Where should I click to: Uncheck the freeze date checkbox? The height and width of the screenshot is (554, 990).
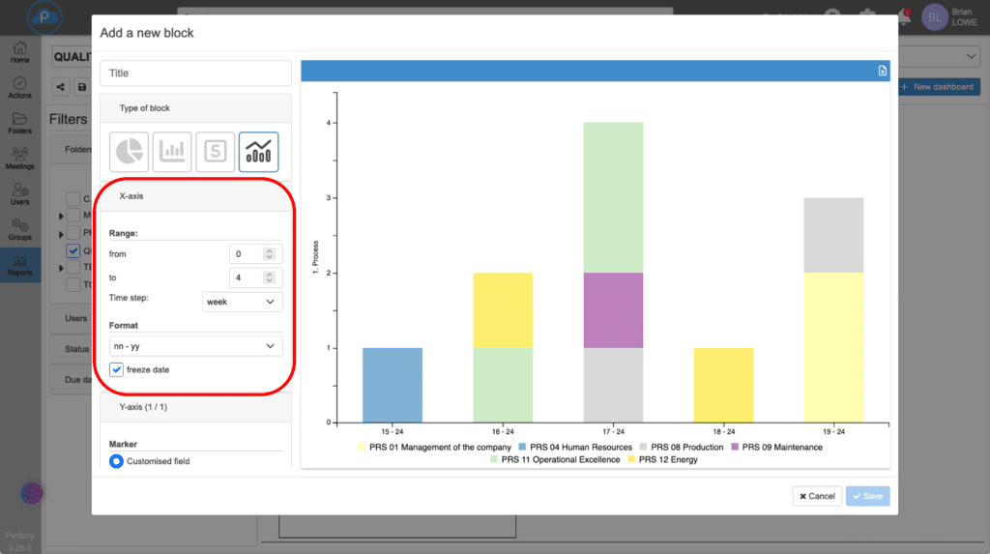pos(116,369)
